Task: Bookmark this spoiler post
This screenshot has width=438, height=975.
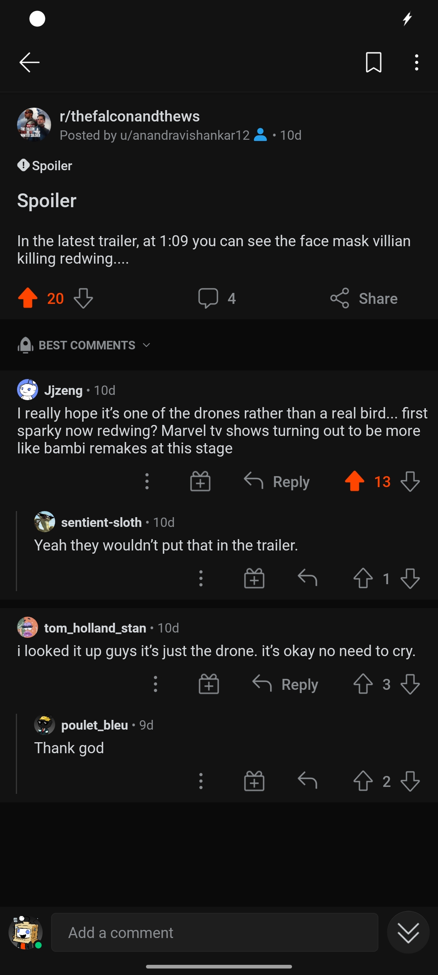Action: (374, 63)
